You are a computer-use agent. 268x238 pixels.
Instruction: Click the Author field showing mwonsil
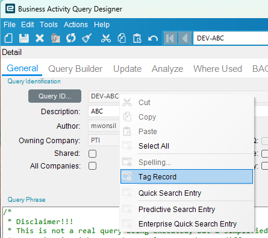(104, 126)
